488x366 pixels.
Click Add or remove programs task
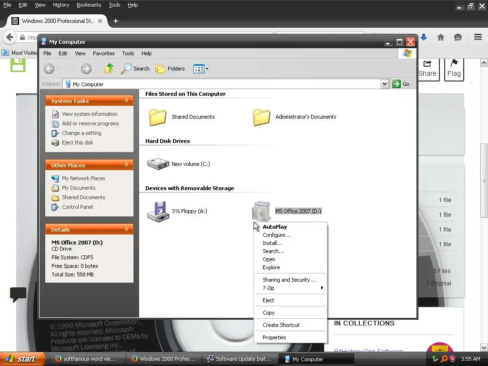coord(90,123)
